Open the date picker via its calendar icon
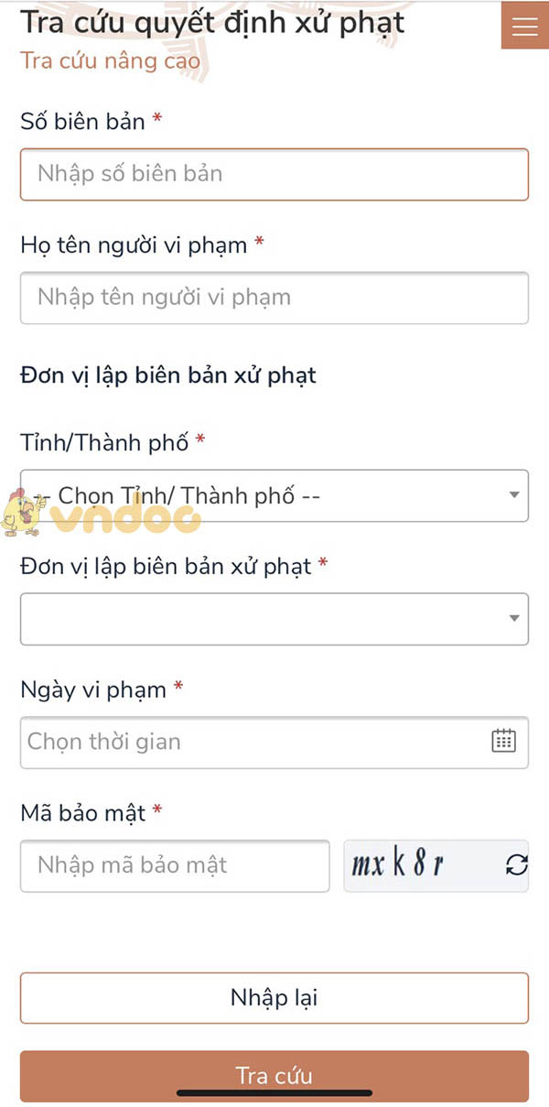549x1107 pixels. coord(505,742)
